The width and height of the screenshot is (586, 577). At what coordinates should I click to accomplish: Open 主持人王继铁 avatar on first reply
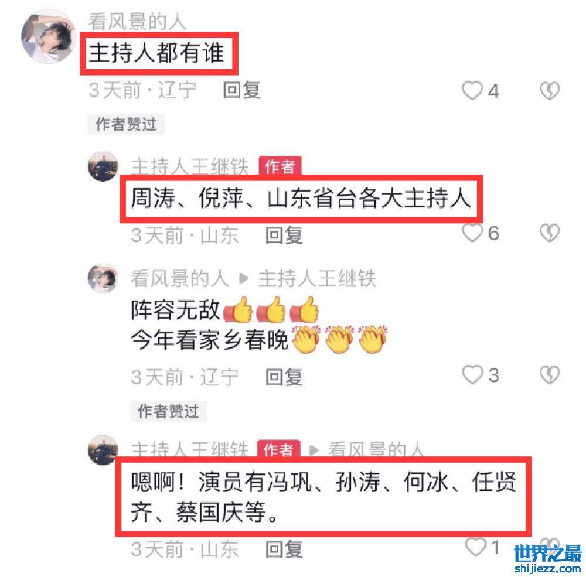pos(103,166)
